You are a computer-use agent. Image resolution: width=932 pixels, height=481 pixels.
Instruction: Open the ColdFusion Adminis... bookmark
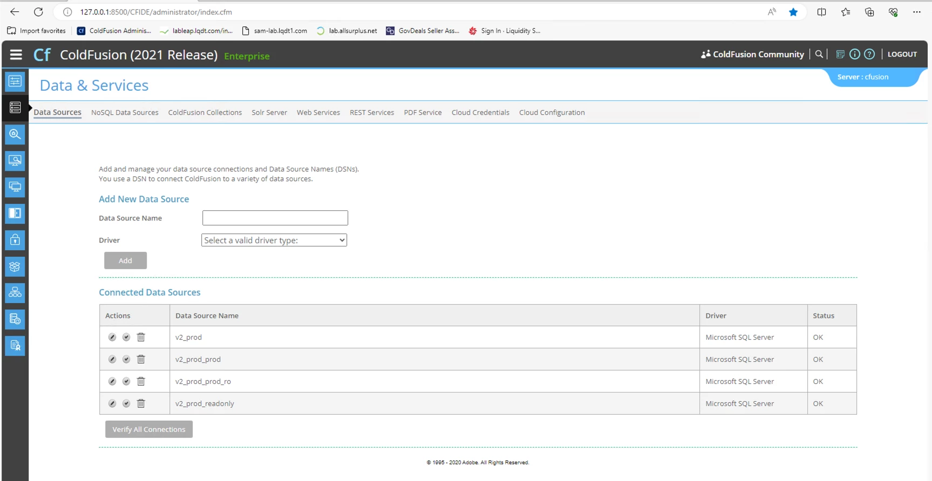point(114,31)
